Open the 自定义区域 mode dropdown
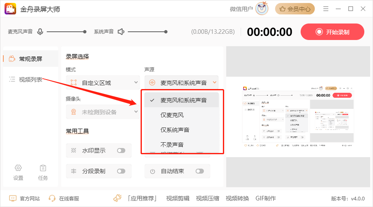This screenshot has height=207, width=373. pos(103,82)
